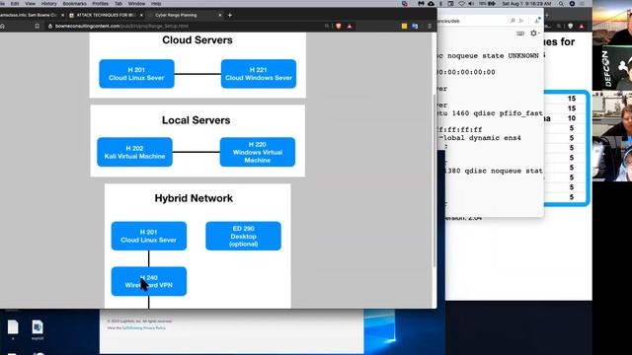This screenshot has width=632, height=355.
Task: Click the Wi-Fi icon in menu bar
Action: [x=461, y=3]
